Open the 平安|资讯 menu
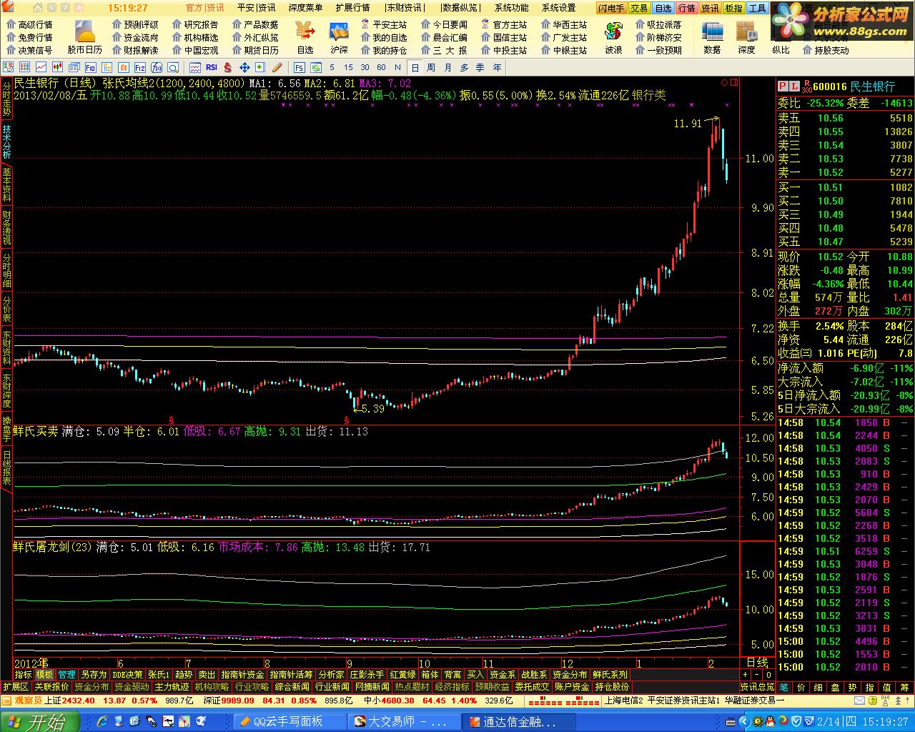 coord(257,8)
